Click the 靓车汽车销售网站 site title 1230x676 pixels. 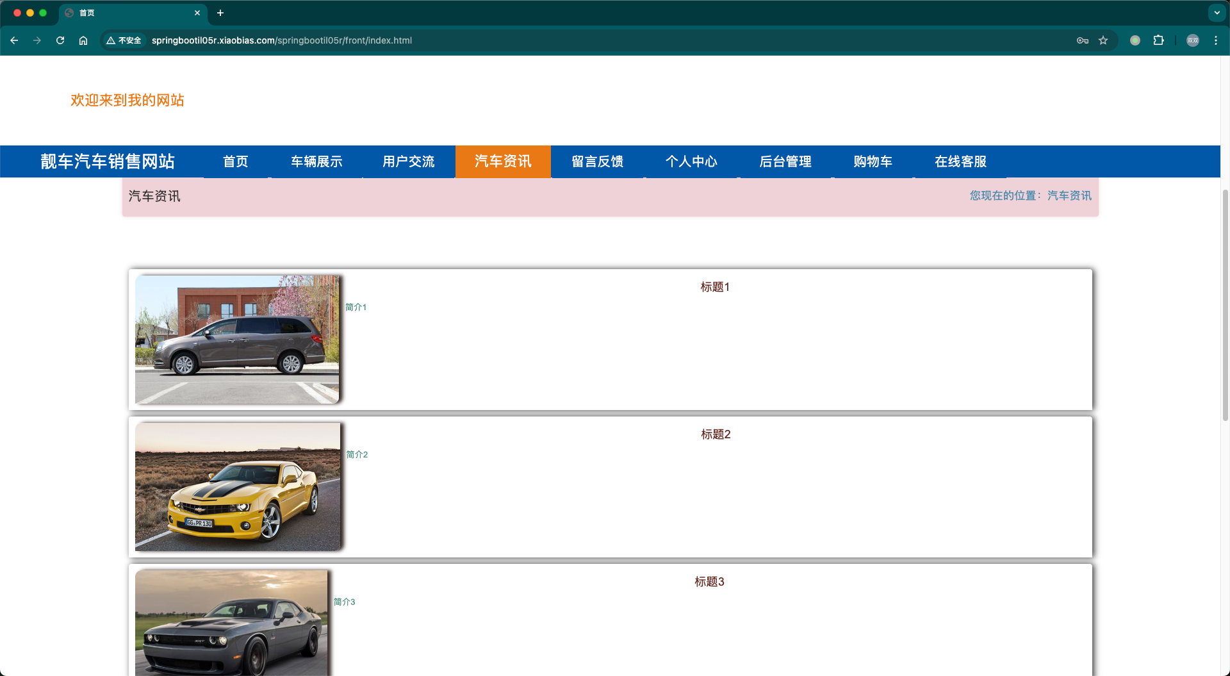108,161
